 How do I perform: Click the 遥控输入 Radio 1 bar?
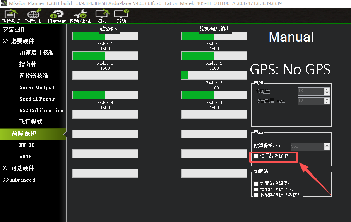point(105,36)
